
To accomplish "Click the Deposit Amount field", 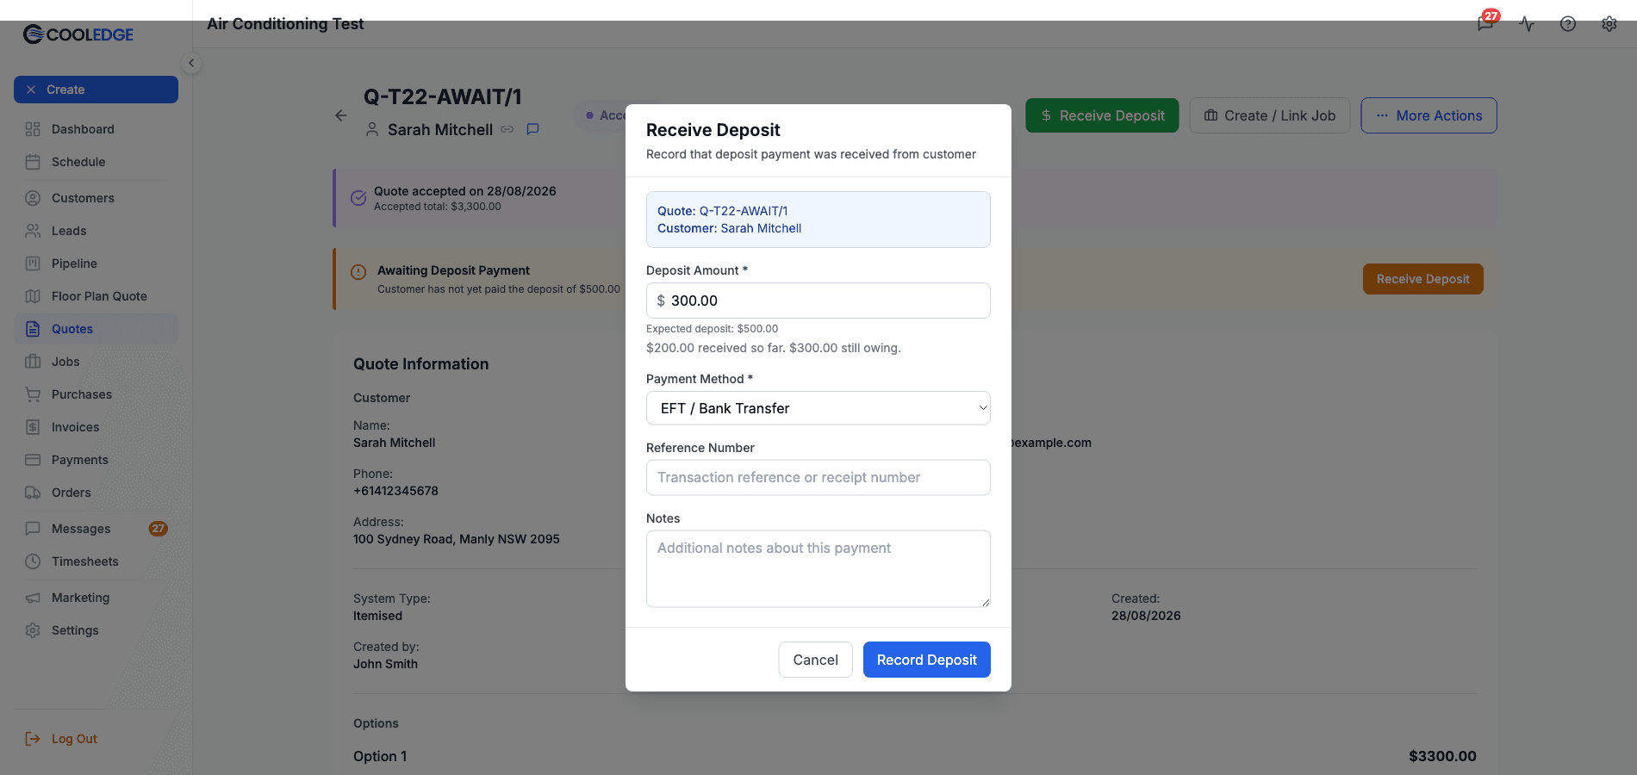I will click(818, 301).
